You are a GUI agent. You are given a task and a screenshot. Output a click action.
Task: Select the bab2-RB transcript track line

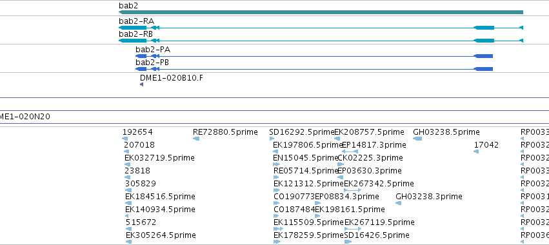(321, 41)
